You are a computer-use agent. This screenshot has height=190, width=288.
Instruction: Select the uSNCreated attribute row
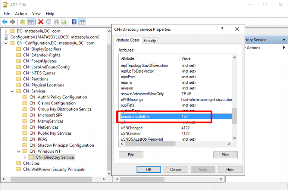tap(176, 134)
